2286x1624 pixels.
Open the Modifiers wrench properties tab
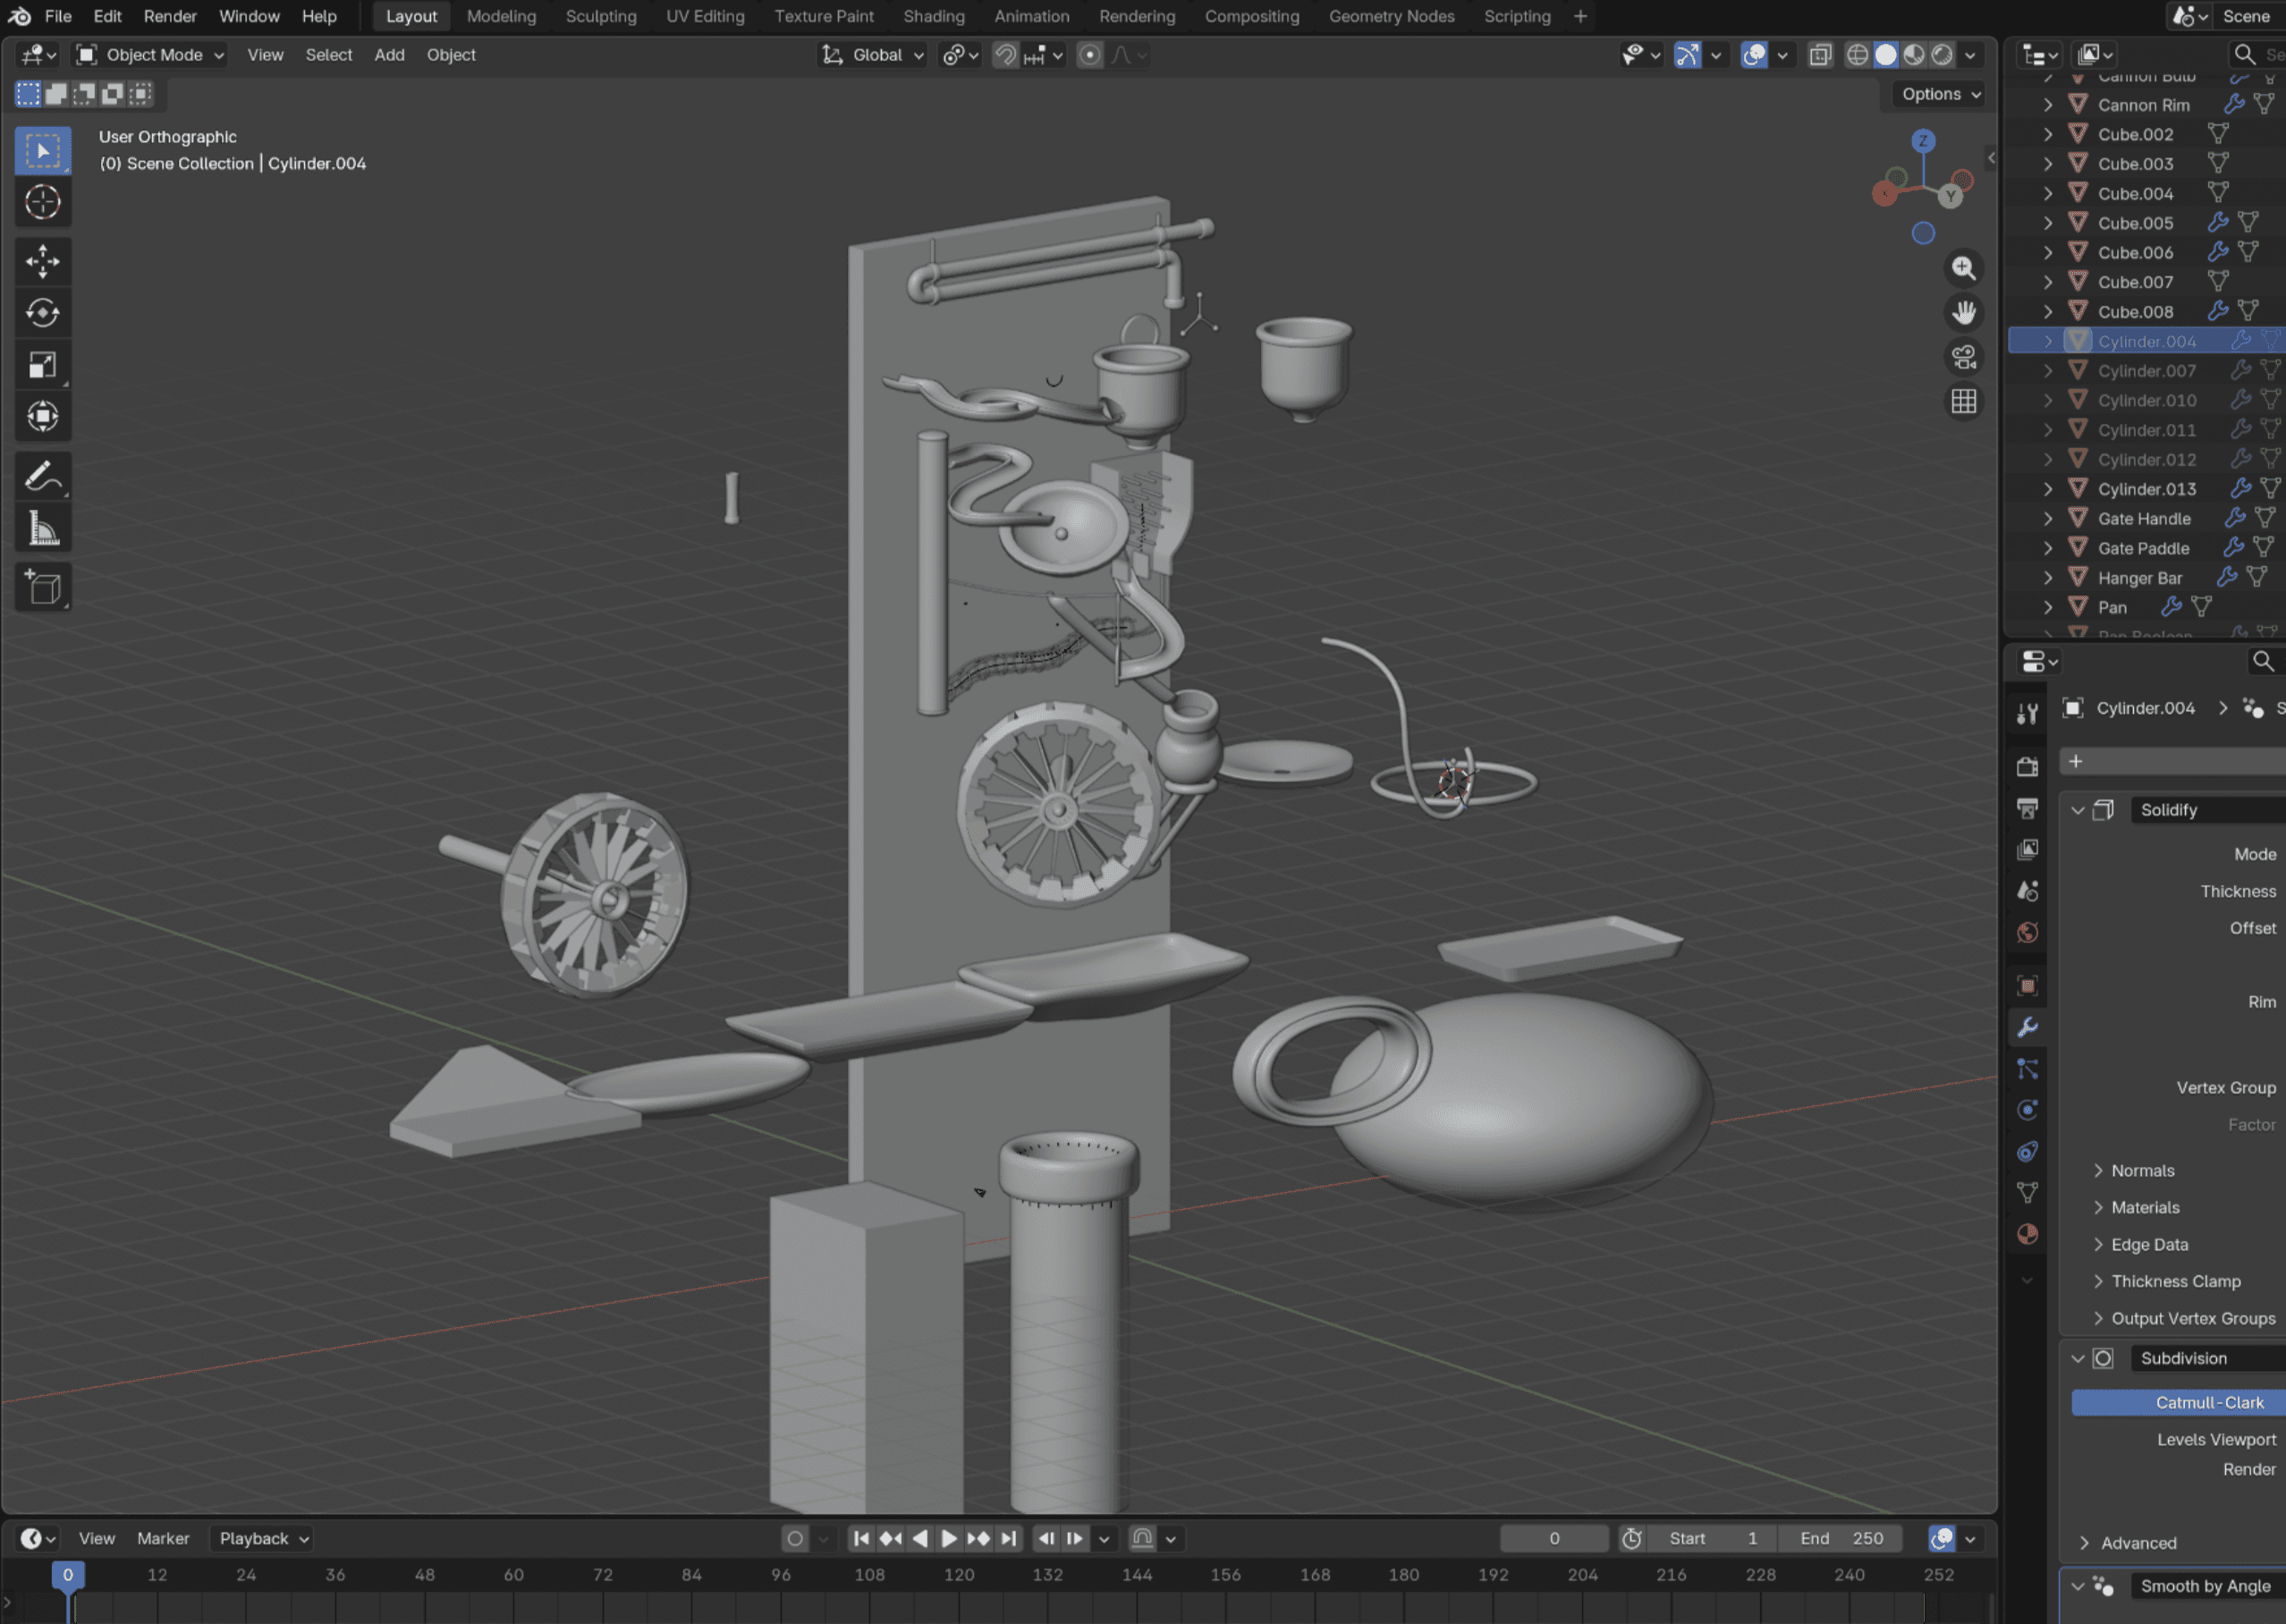tap(2027, 1027)
